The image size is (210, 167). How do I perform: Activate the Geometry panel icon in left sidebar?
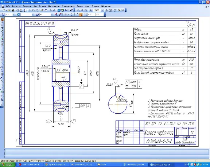[x=2, y=20]
